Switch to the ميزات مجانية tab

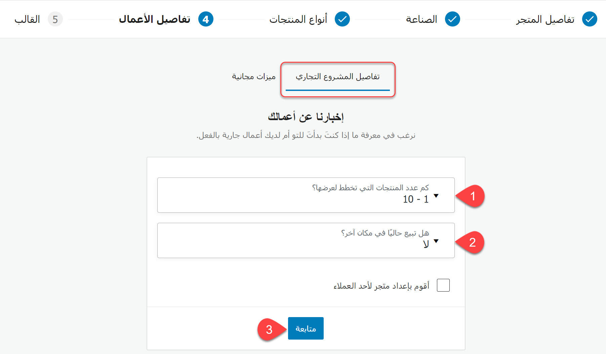[254, 77]
